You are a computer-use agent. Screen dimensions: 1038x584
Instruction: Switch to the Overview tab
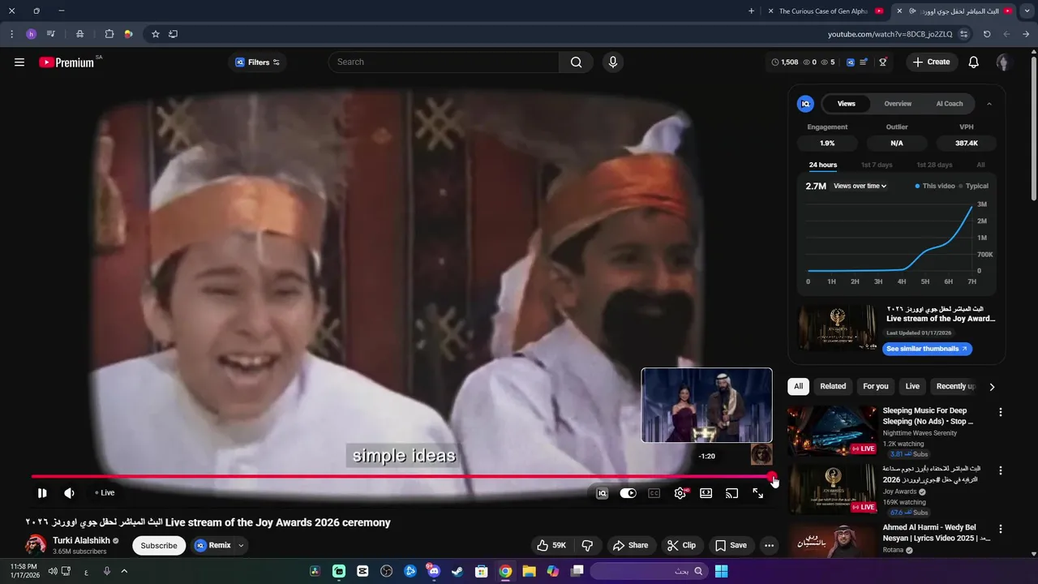click(x=898, y=104)
